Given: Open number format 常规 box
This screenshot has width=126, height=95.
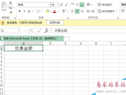Looking at the screenshot, I should click(x=123, y=5).
